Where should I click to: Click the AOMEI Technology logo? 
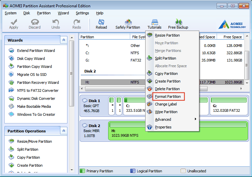[232, 25]
